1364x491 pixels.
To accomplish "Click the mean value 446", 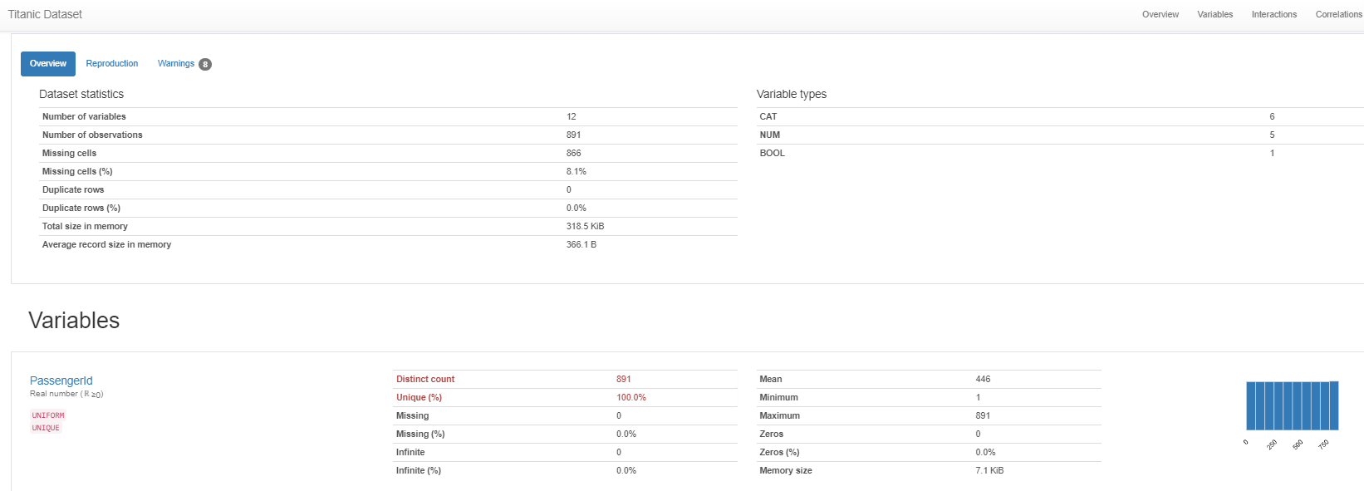I will 983,379.
